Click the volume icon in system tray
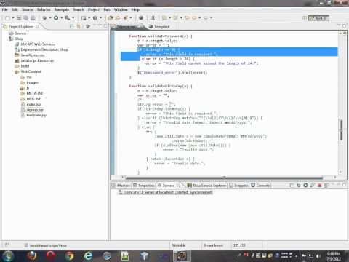 (x=318, y=256)
